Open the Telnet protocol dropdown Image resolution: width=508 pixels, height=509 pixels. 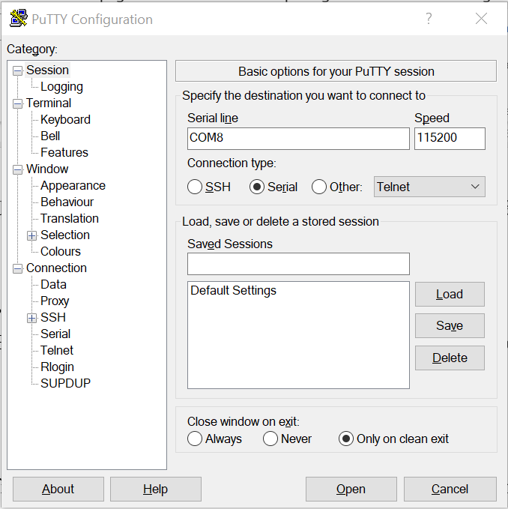[x=429, y=187]
